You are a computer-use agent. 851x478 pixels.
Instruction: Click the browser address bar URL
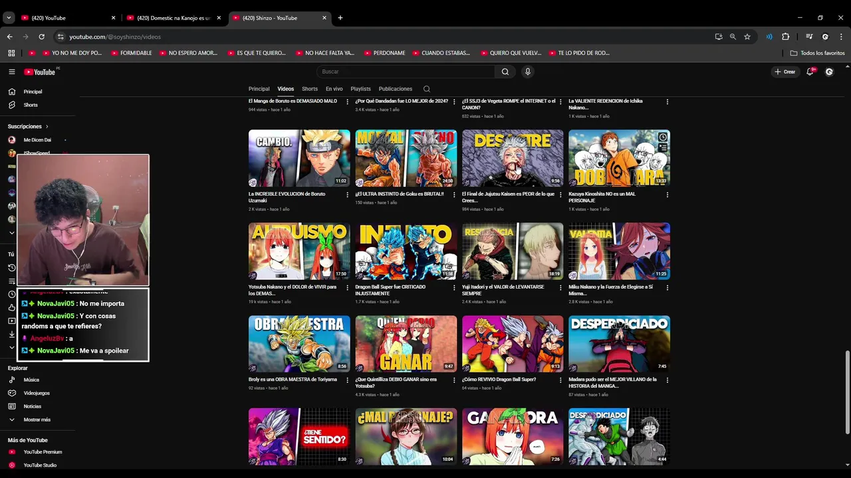[115, 37]
